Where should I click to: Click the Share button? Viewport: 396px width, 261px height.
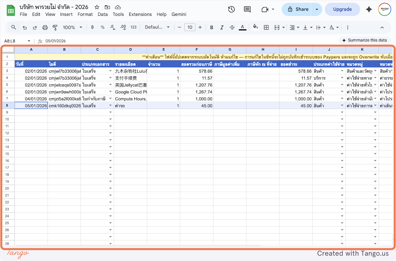pos(298,9)
